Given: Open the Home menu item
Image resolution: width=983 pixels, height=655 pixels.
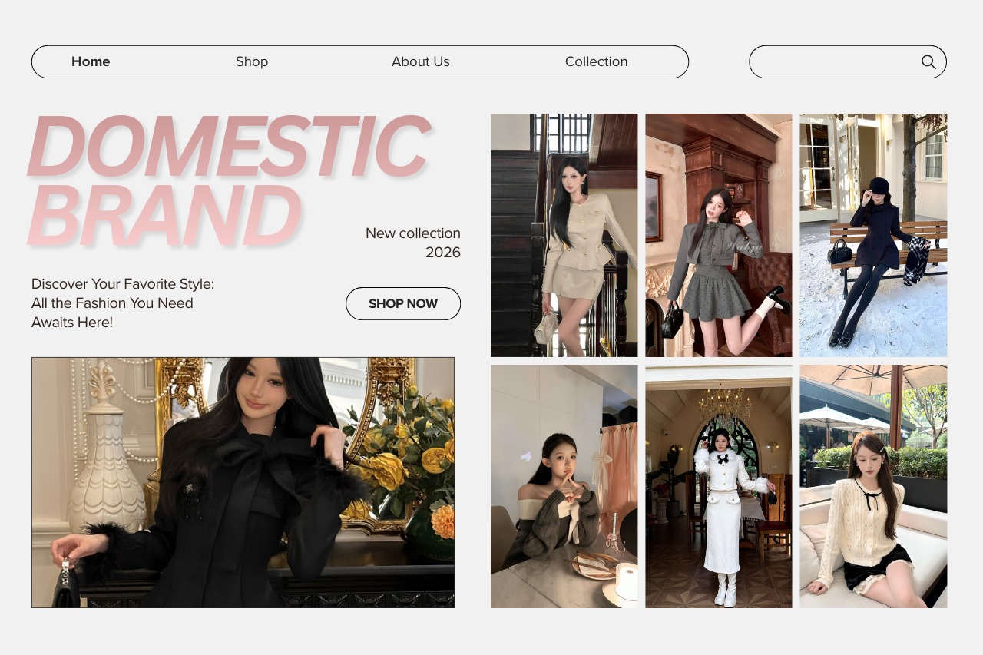Looking at the screenshot, I should point(91,61).
